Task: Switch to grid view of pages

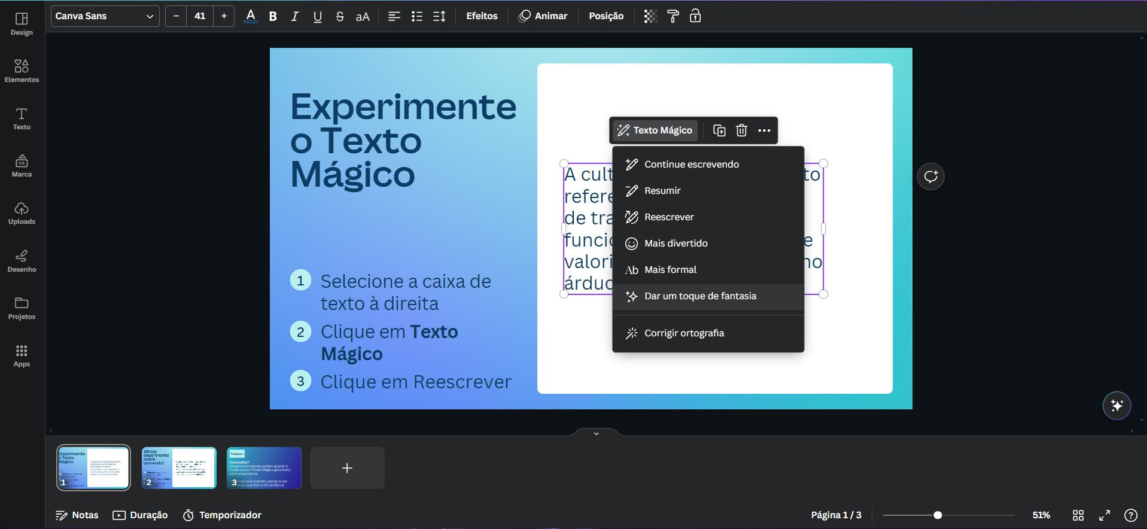Action: pyautogui.click(x=1078, y=515)
